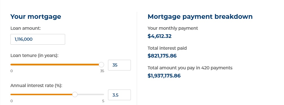This screenshot has width=284, height=105.
Task: Click the "Total amount you pay in 420 payments" text
Action: pyautogui.click(x=190, y=68)
